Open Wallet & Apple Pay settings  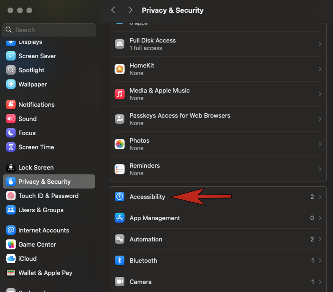[x=45, y=273]
